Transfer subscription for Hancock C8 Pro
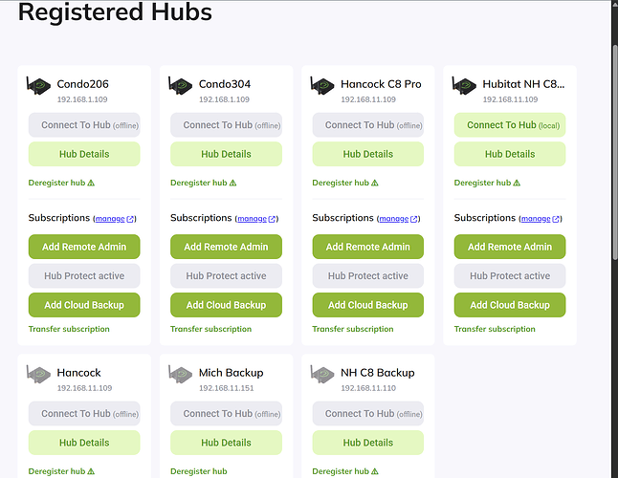 pos(352,329)
